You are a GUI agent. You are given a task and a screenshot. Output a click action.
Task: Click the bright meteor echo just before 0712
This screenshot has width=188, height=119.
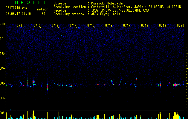point(34,82)
